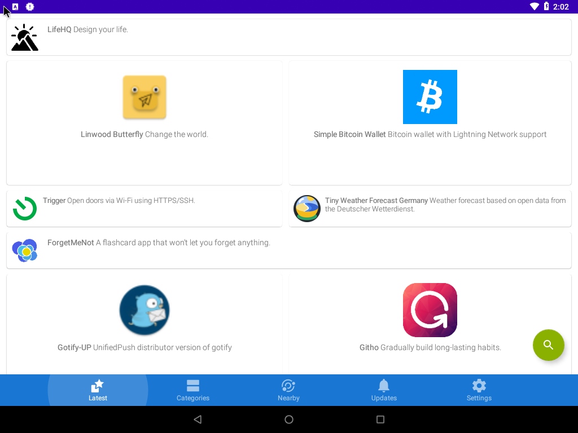Tap the battery status icon
578x433 pixels.
546,6
